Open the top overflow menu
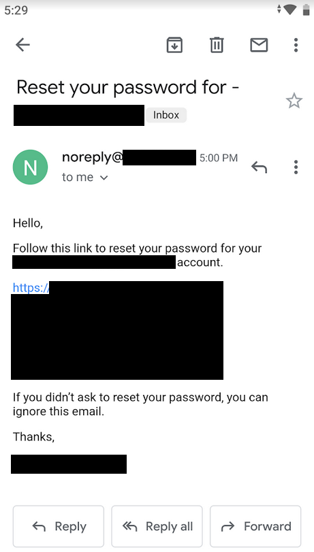This screenshot has height=552, width=314. [x=296, y=45]
